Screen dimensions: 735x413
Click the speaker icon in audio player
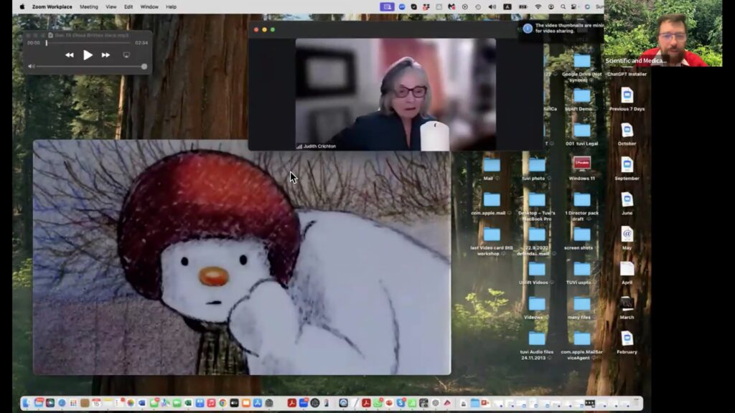point(32,67)
